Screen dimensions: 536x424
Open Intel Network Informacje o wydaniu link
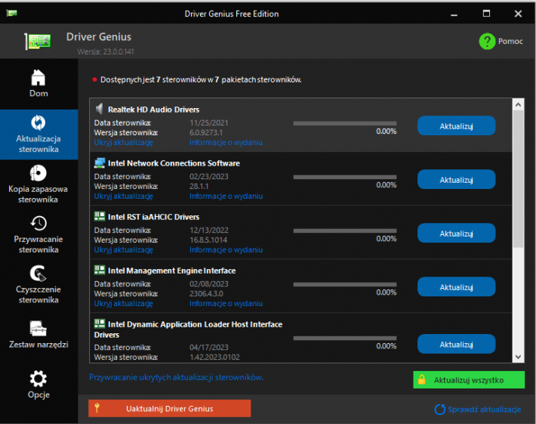(x=226, y=196)
